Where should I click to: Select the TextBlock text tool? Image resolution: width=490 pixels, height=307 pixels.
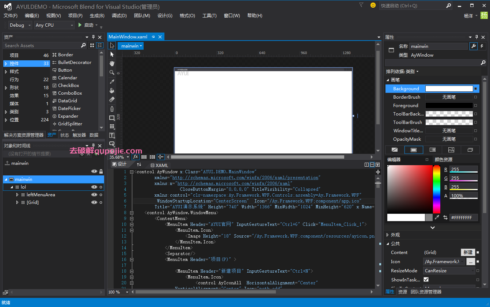[x=112, y=135]
